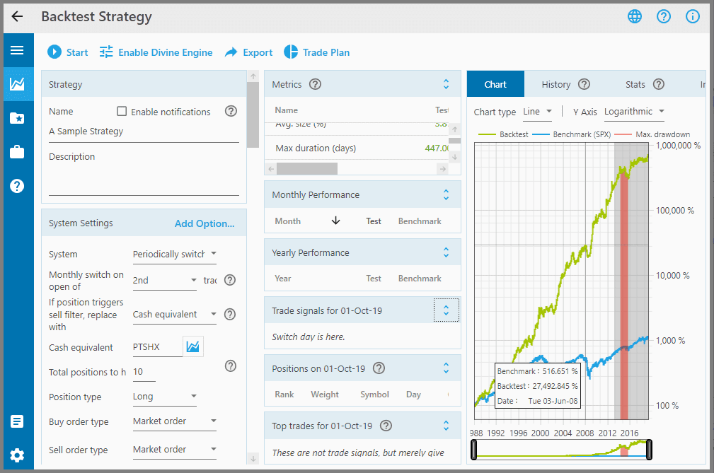Open the briefcase portfolio sidebar icon

17,152
